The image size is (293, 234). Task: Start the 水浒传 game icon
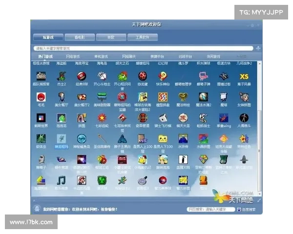tap(183, 139)
